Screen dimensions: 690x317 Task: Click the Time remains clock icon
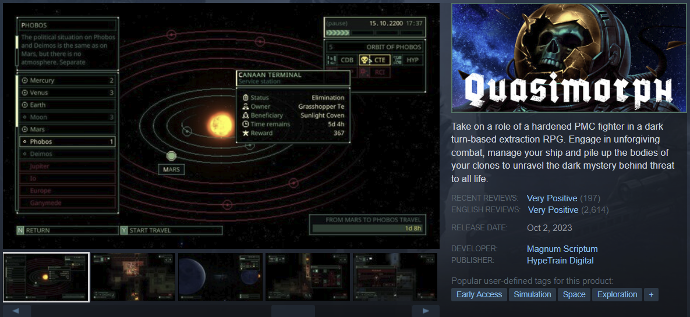click(x=246, y=124)
